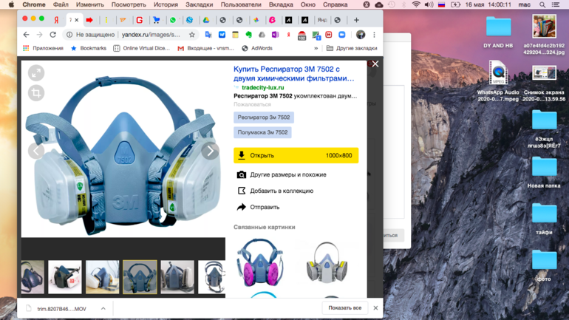
Task: Open the Chrome profile avatar
Action: tap(361, 35)
